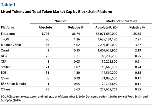Select the Stellar platform name

click(x=5, y=67)
